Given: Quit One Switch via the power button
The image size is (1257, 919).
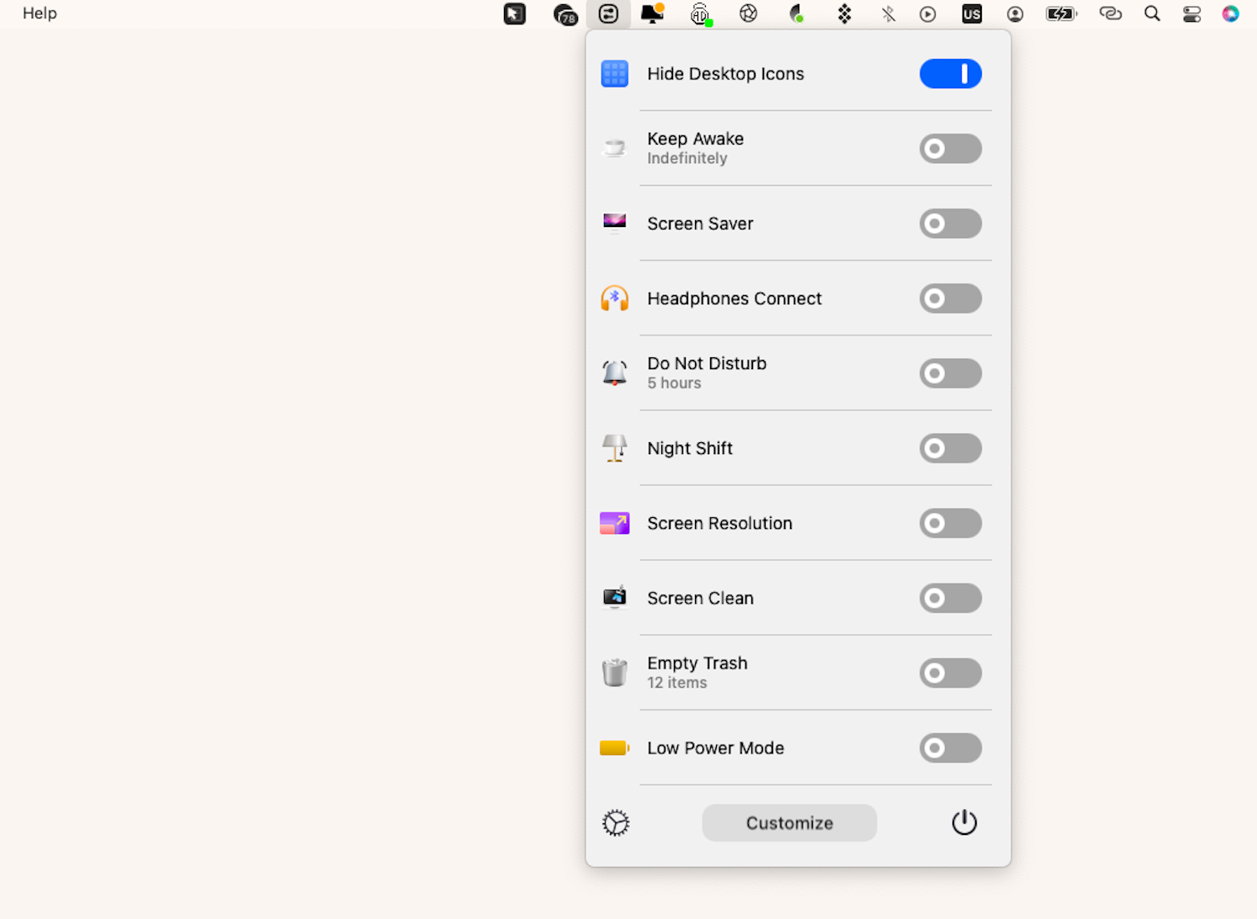Looking at the screenshot, I should 963,822.
